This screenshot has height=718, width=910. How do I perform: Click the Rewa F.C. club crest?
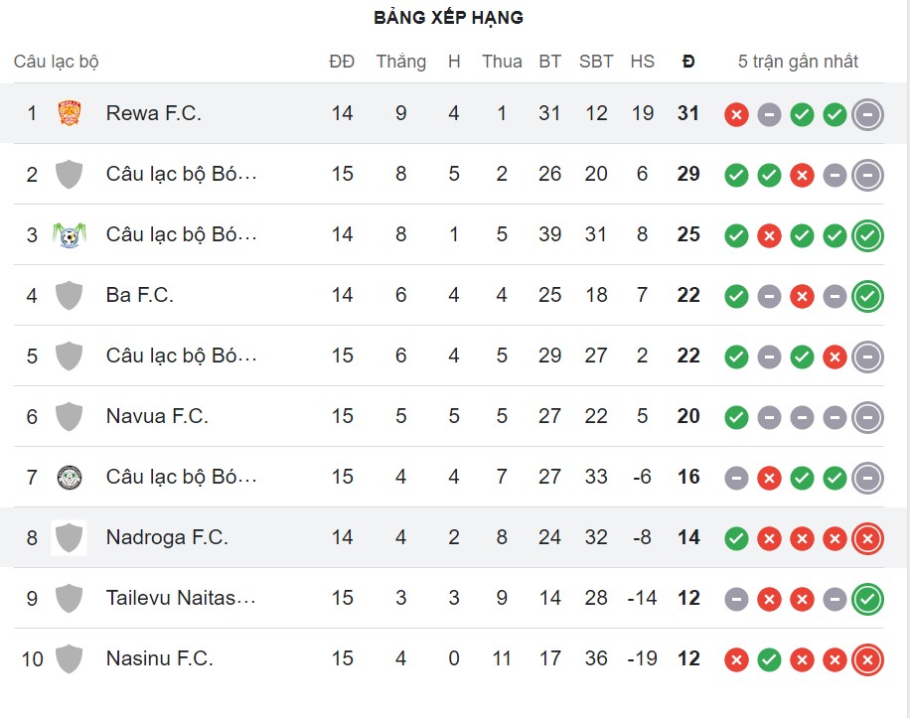click(71, 112)
